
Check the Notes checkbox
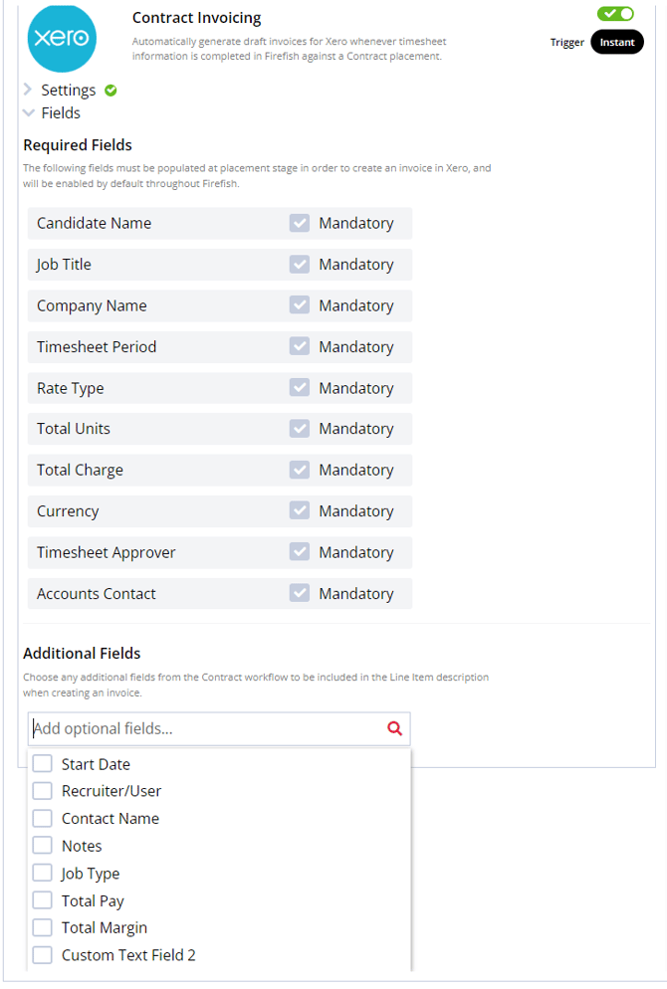(42, 846)
